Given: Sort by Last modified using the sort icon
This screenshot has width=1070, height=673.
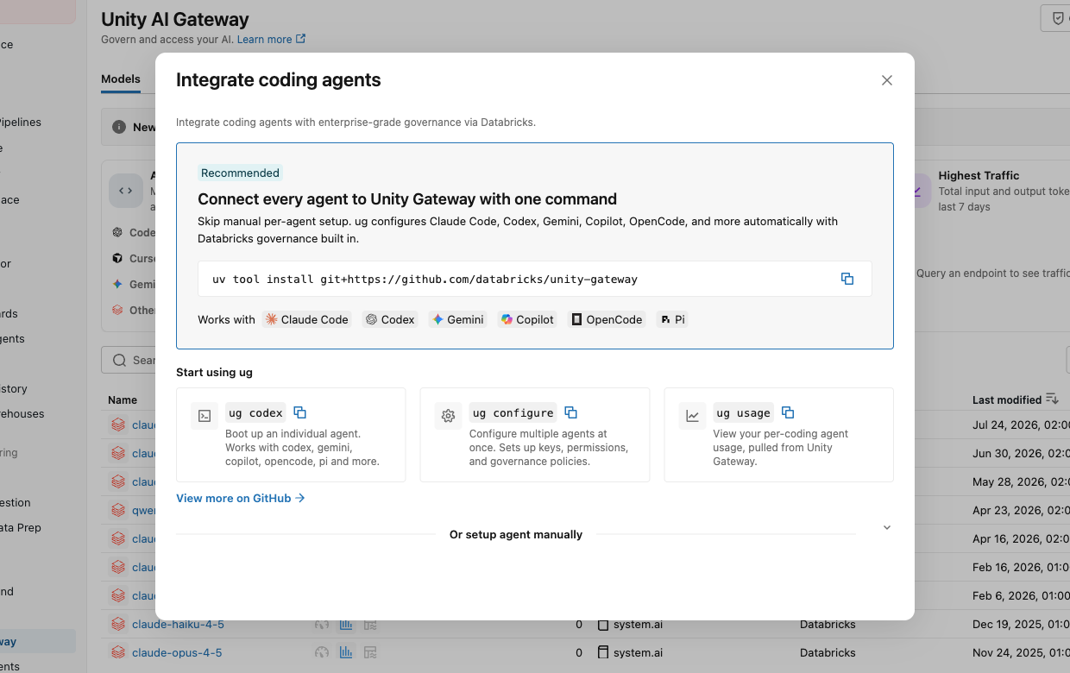Looking at the screenshot, I should (1052, 399).
